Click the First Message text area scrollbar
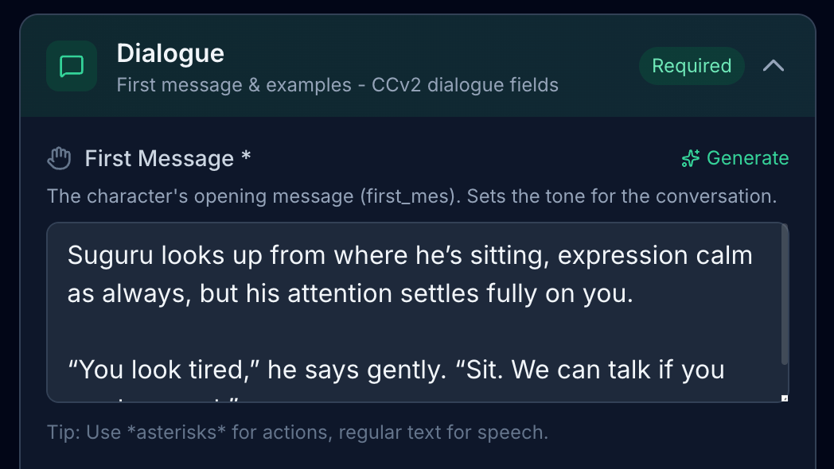Viewport: 834px width, 469px height. click(x=785, y=296)
